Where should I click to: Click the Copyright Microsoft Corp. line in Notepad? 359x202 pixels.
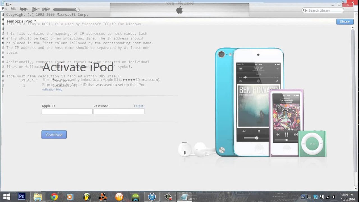coord(47,15)
